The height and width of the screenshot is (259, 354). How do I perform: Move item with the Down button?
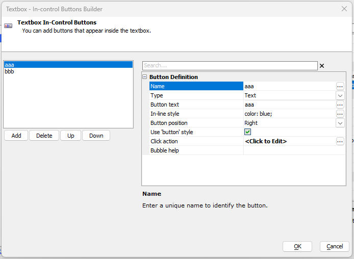click(96, 136)
